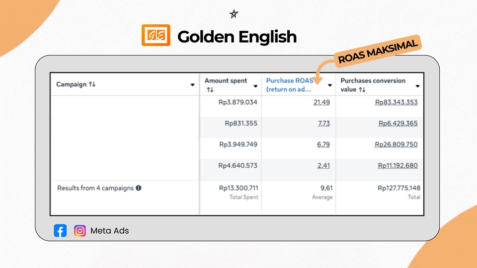Viewport: 477px width, 268px height.
Task: Click total conversion value Rp127.775.148
Action: pyautogui.click(x=399, y=188)
